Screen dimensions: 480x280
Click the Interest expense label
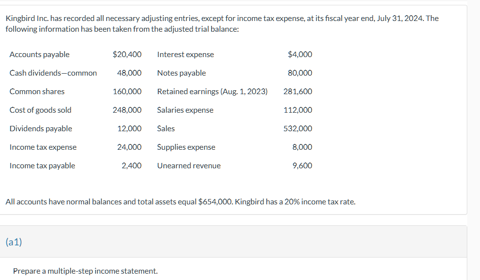tap(185, 55)
